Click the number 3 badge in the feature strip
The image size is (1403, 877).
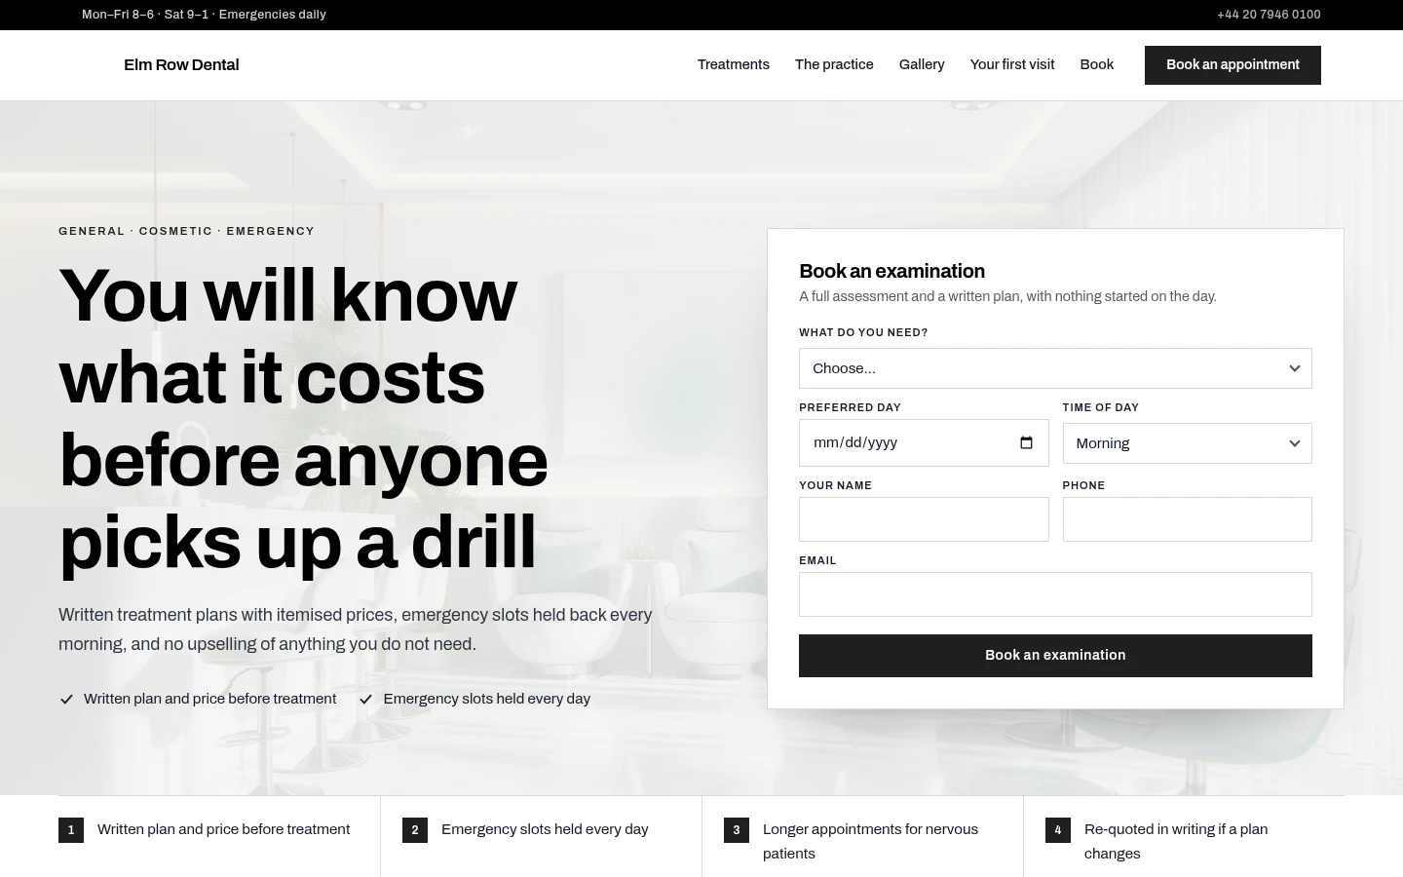coord(737,830)
